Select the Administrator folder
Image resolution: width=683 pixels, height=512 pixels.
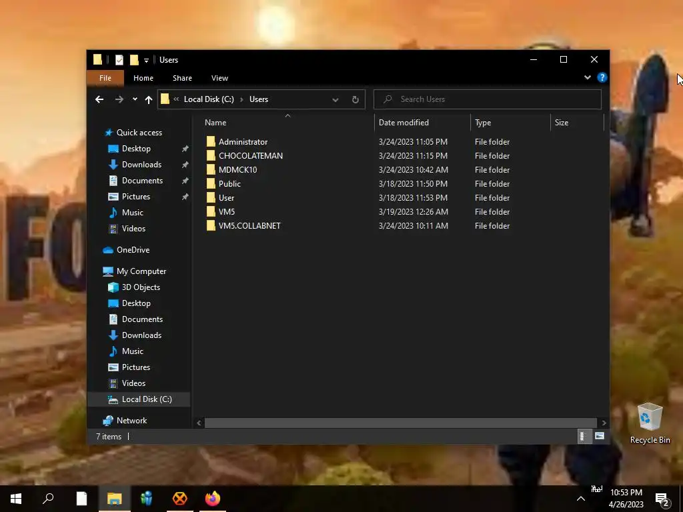click(x=243, y=142)
